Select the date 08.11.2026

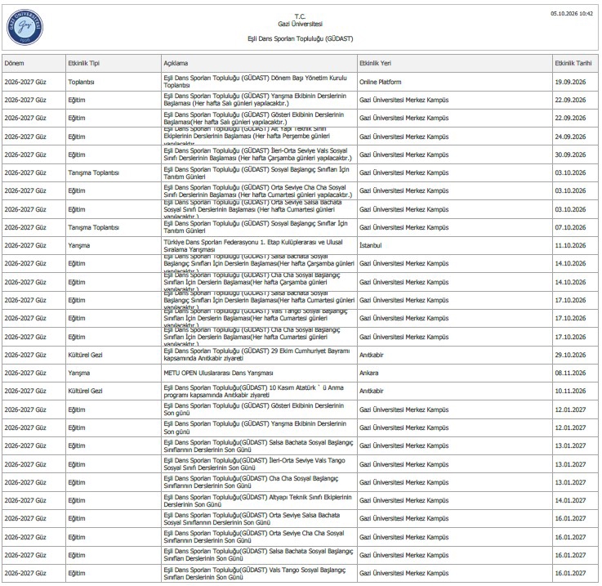point(570,373)
